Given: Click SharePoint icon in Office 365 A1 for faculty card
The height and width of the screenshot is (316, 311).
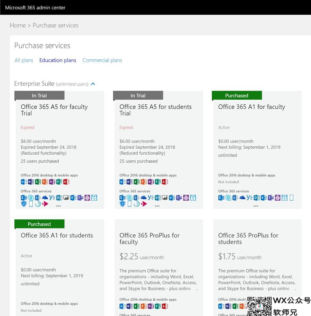Looking at the screenshot, I should click(235, 198).
